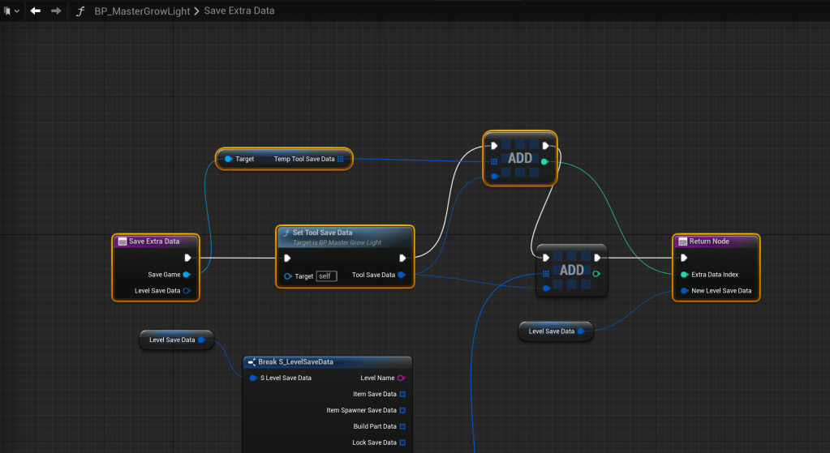Click the exec output pin on Set Tool Save Data
The height and width of the screenshot is (453, 830).
[402, 259]
